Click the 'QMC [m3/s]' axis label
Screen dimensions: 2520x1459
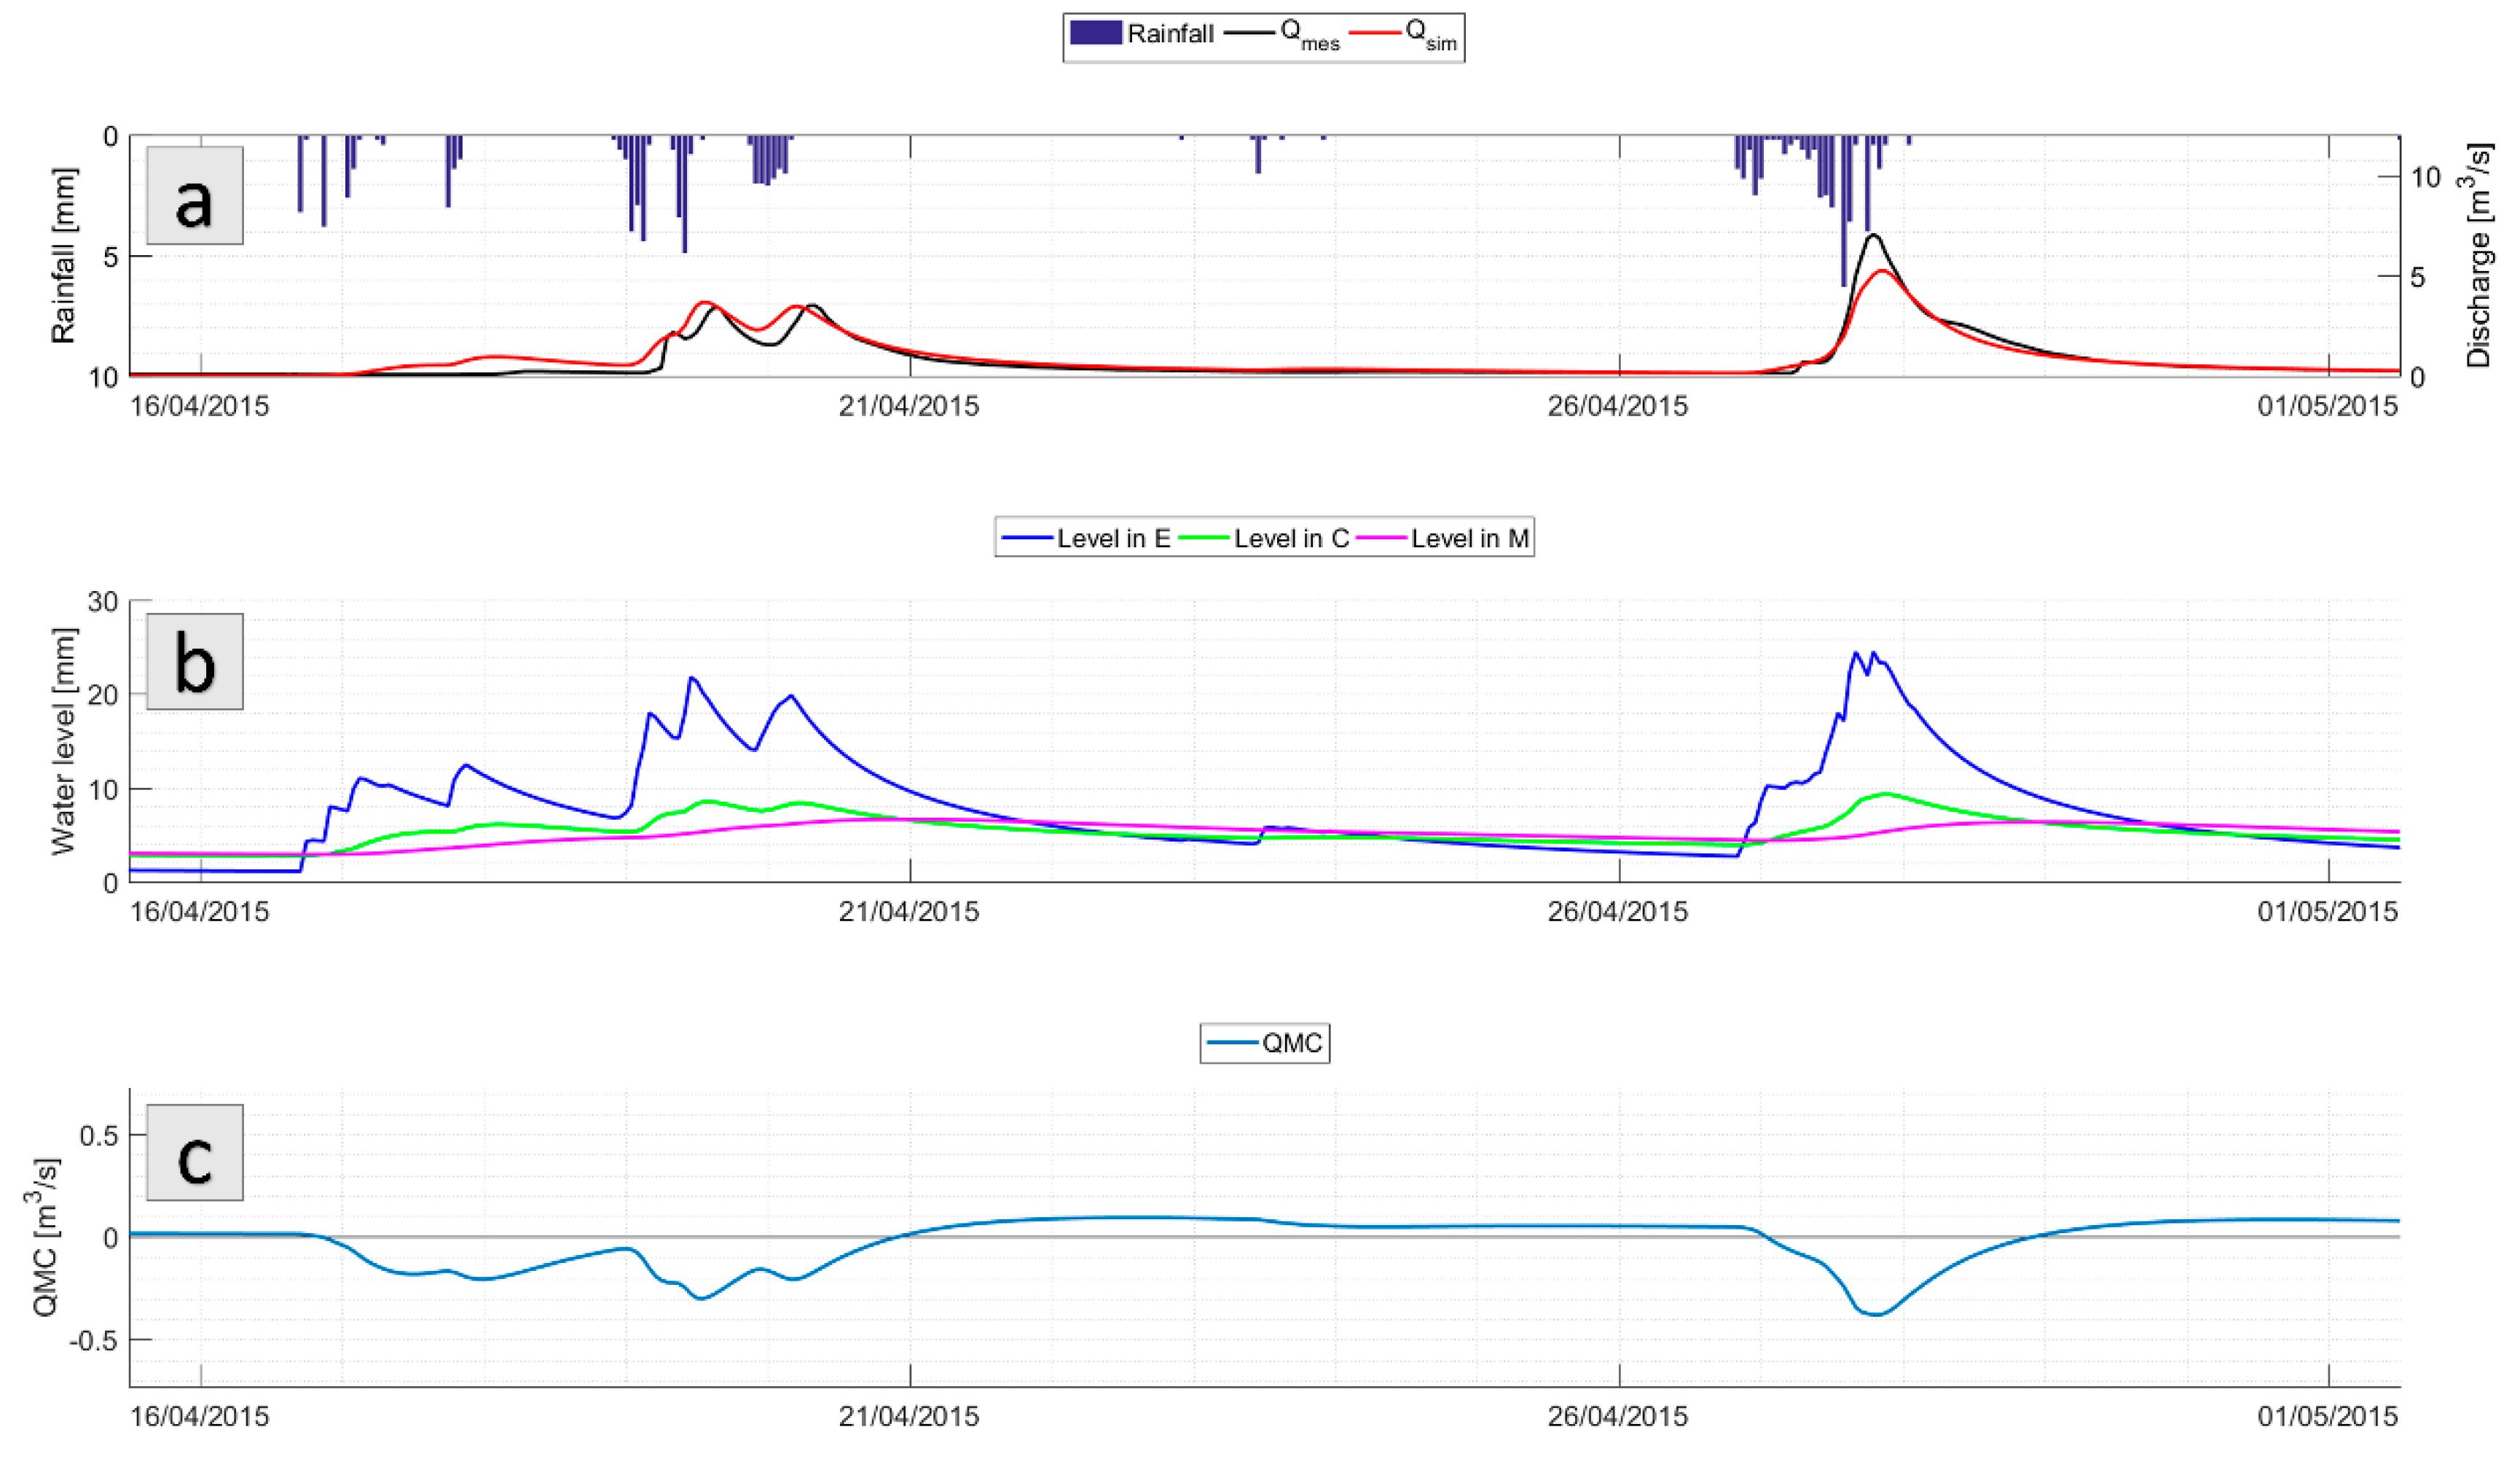click(46, 1237)
